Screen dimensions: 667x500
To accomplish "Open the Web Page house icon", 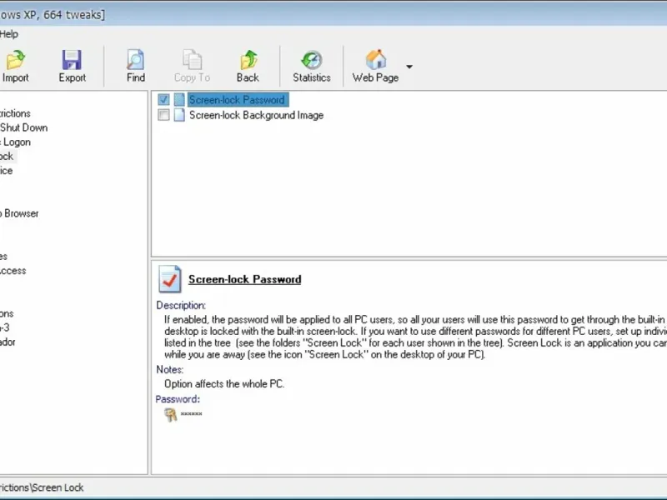I will click(x=376, y=60).
